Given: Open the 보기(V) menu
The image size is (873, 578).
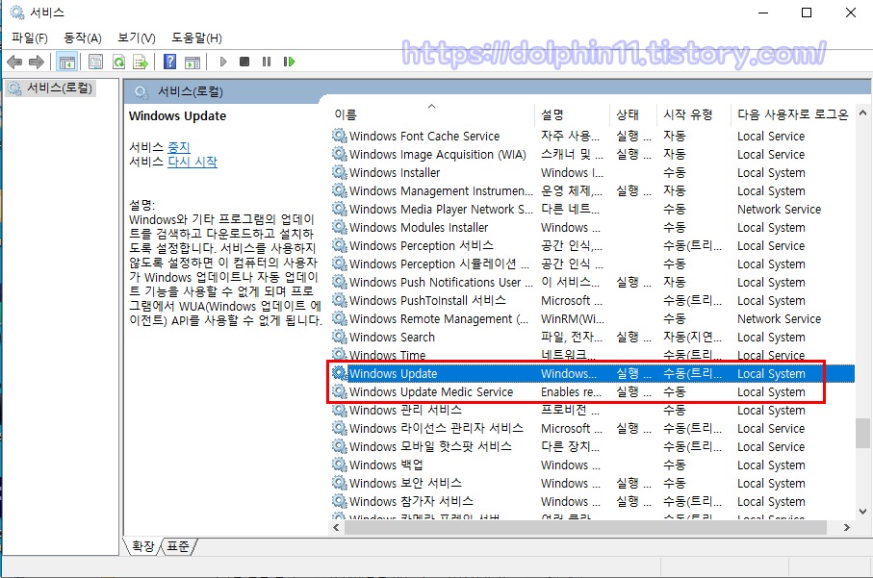Looking at the screenshot, I should 137,38.
